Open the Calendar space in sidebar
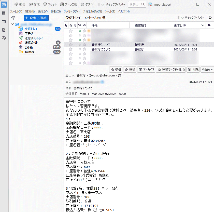 [x=4, y=21]
